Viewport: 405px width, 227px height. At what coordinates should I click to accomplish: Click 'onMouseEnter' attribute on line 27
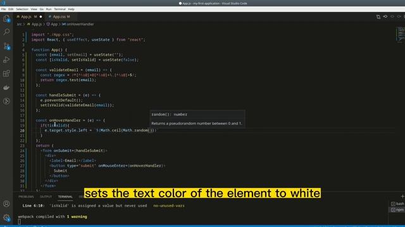click(x=111, y=166)
